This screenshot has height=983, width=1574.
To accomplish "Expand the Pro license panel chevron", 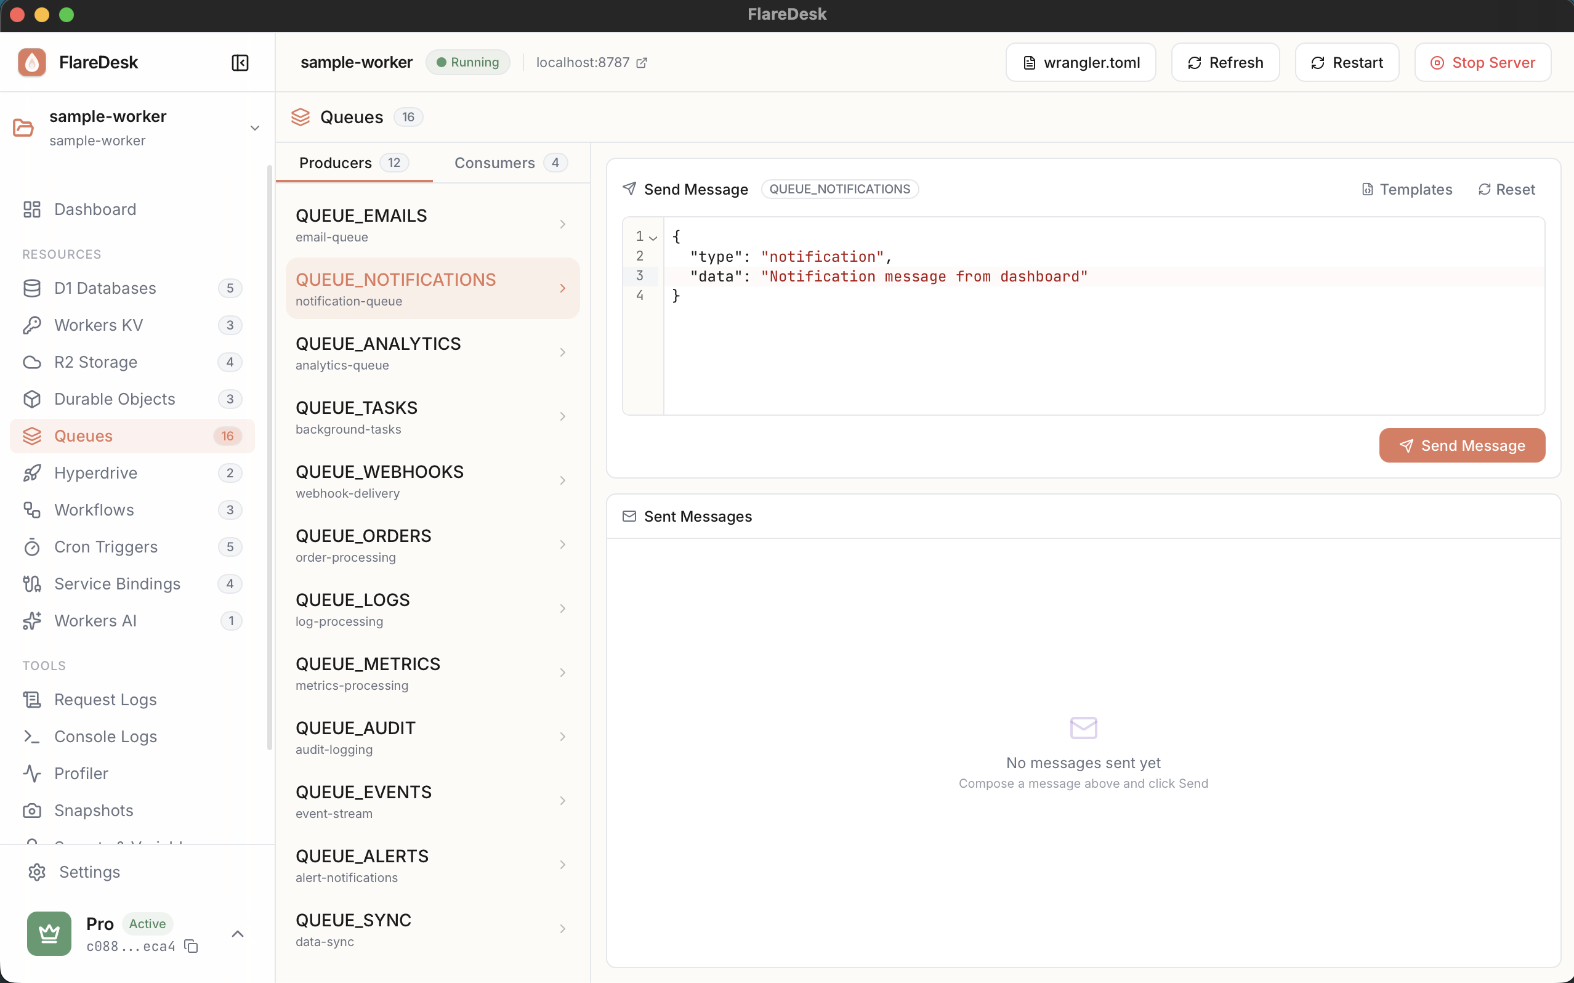I will [238, 934].
